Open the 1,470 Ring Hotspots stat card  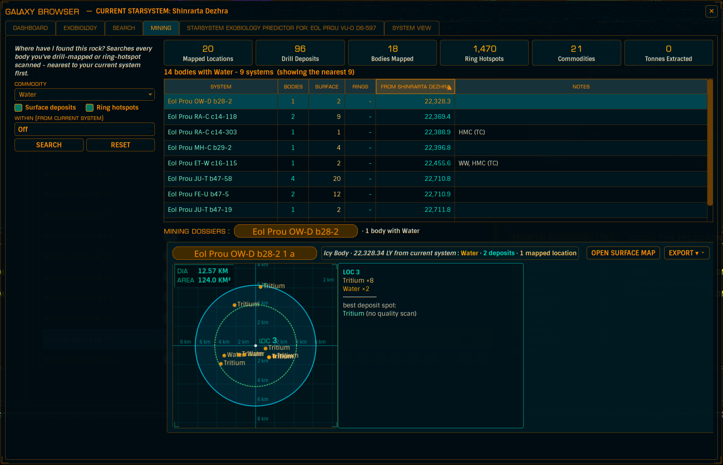click(484, 53)
